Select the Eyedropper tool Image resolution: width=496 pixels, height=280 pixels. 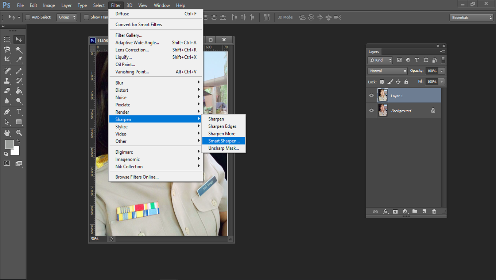(19, 60)
